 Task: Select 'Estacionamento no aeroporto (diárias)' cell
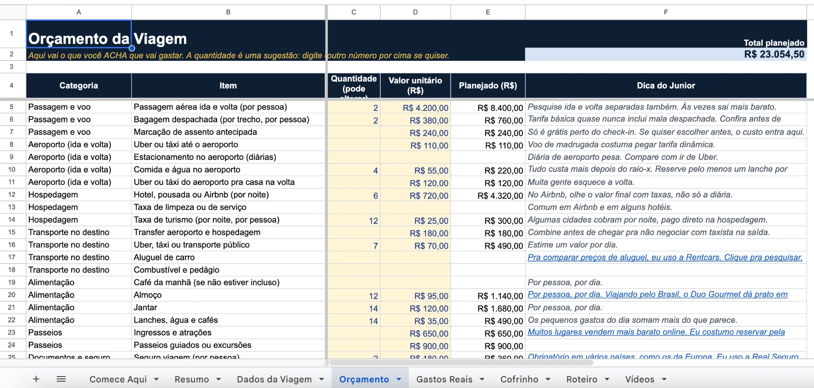[x=228, y=157]
